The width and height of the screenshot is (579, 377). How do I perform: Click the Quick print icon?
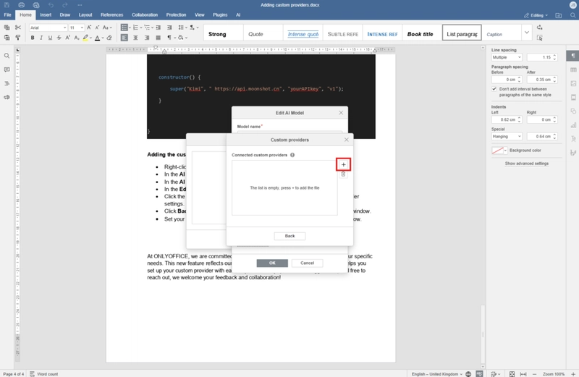pyautogui.click(x=35, y=5)
